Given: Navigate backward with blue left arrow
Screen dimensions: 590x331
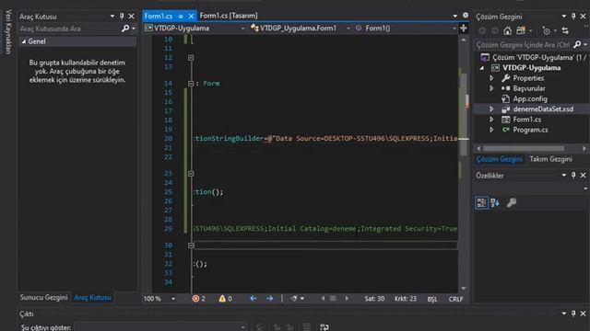Looking at the screenshot, I should tap(254, 298).
